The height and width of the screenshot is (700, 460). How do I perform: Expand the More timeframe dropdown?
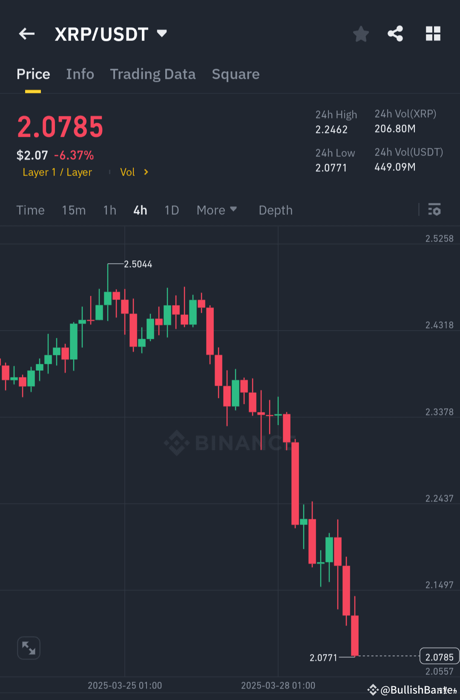pos(217,210)
